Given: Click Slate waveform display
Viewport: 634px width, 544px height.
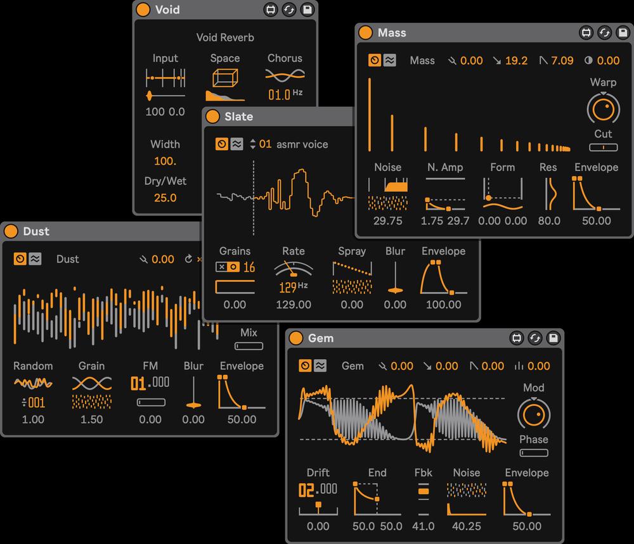Looking at the screenshot, I should tap(285, 198).
